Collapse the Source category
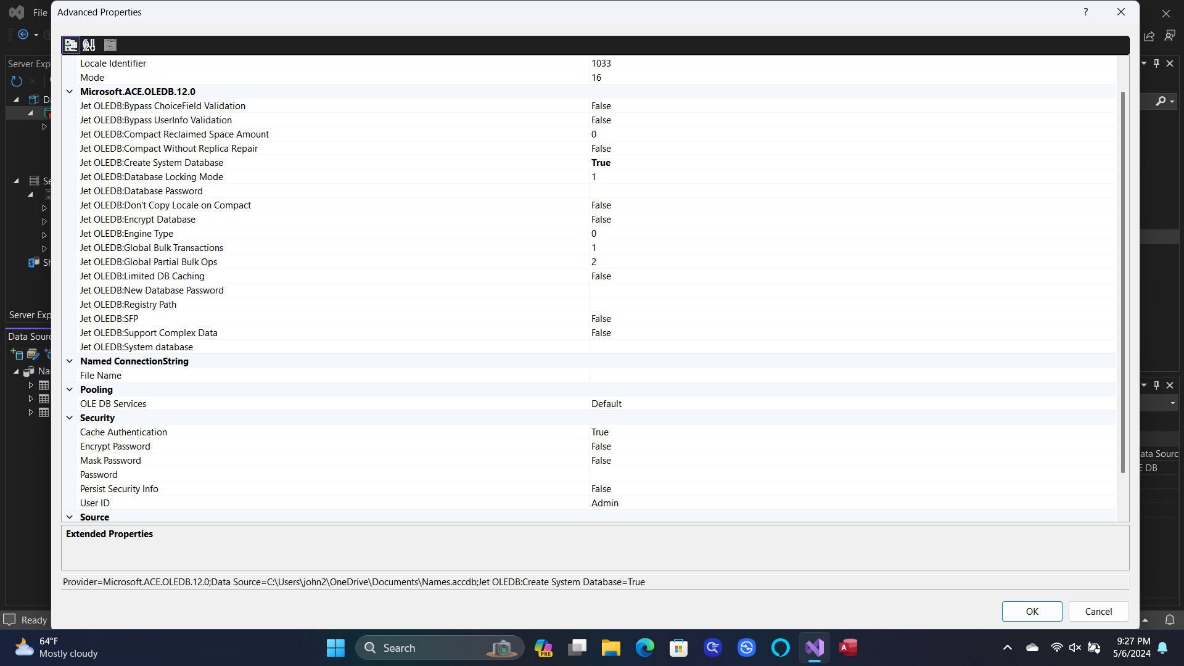 tap(70, 517)
